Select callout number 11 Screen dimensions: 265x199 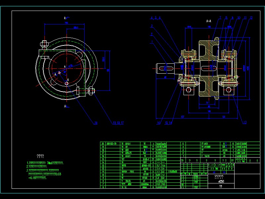pyautogui.click(x=245, y=18)
